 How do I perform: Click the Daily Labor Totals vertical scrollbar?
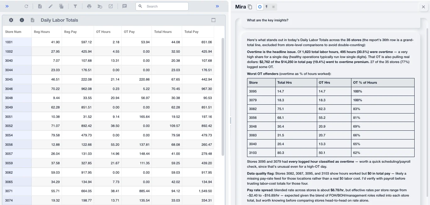223,97
